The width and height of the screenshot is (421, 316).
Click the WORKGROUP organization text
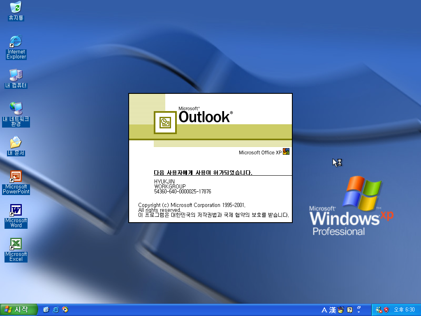click(170, 186)
